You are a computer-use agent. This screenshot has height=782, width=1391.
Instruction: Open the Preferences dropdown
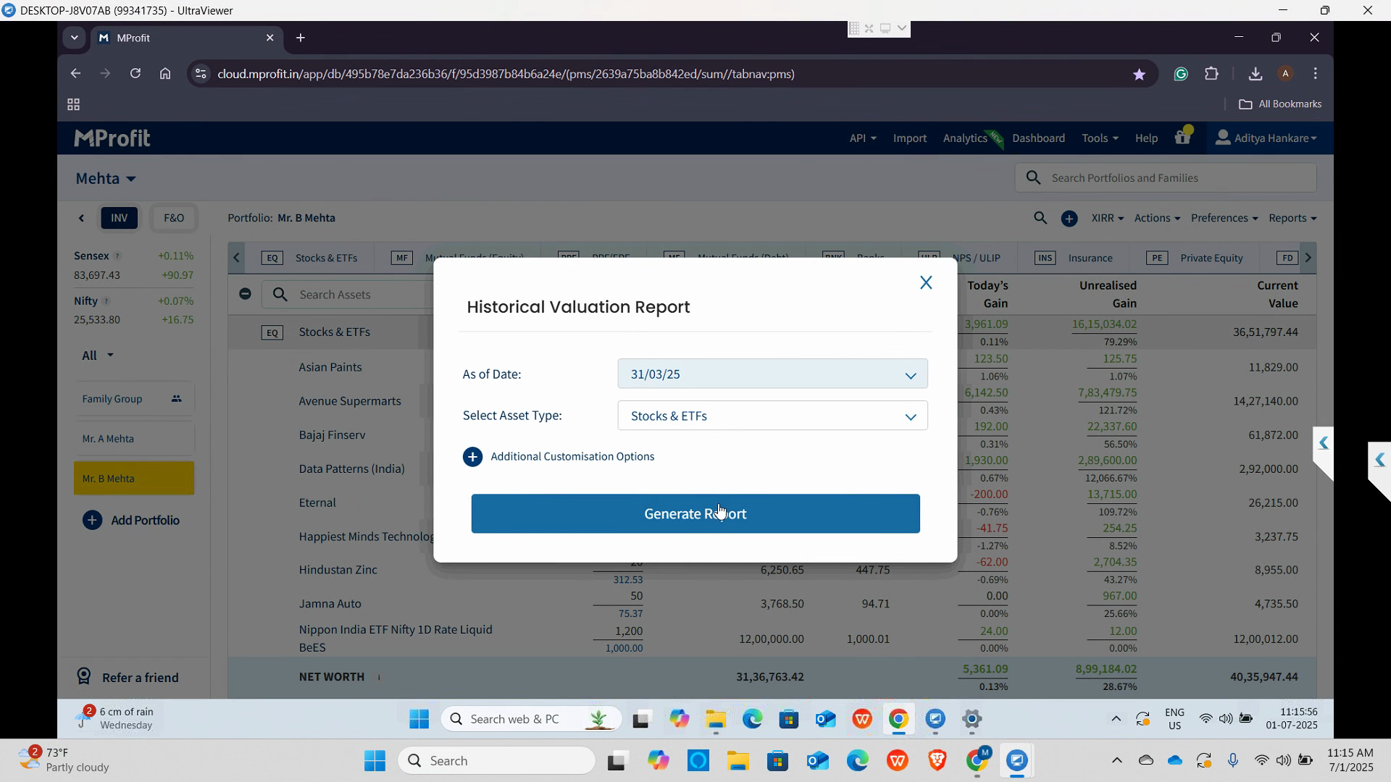[1224, 218]
